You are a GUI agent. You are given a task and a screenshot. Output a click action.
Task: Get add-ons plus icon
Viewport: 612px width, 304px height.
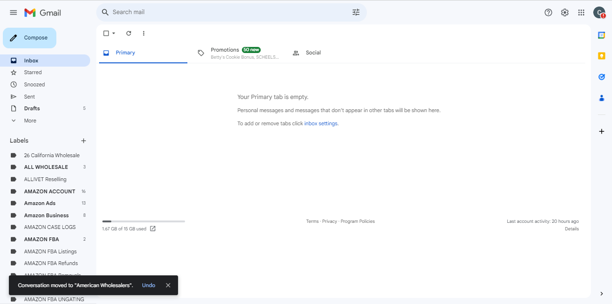601,131
